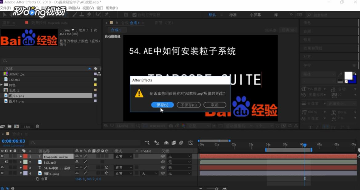Open the Graph Editor icon

[x=191, y=143]
